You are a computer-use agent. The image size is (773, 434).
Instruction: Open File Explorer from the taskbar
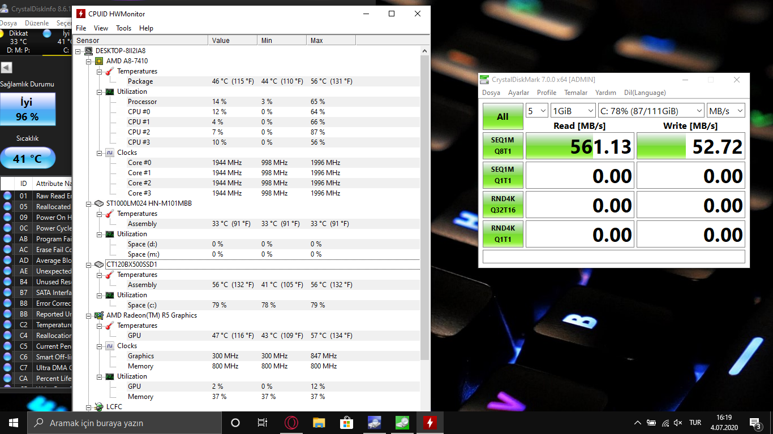click(x=319, y=423)
